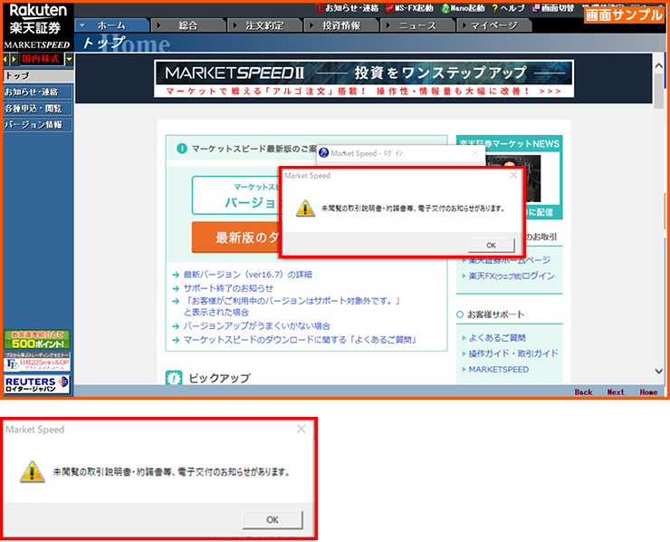The height and width of the screenshot is (542, 670).
Task: Click the MARKETSPEED II promotional banner
Action: (364, 79)
